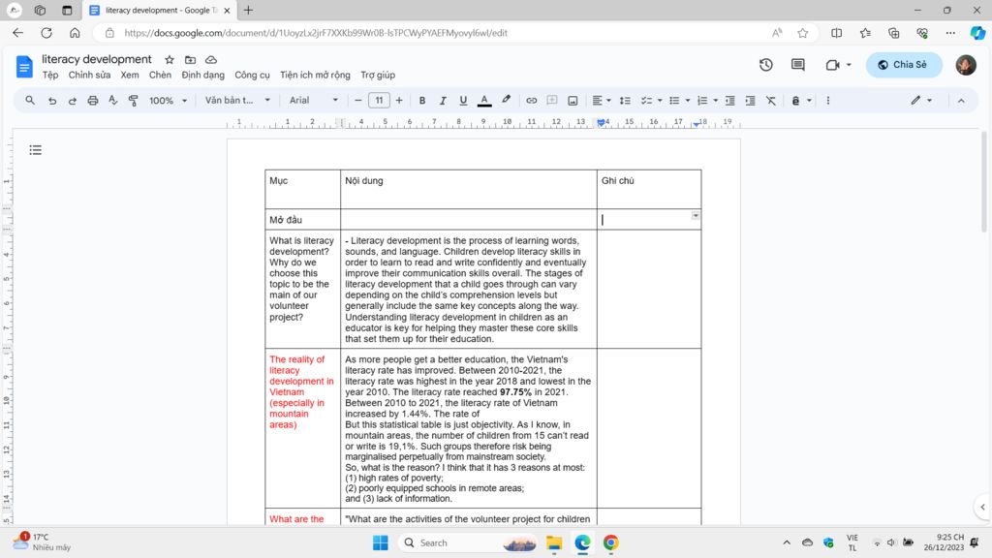
Task: Add a comment from toolbar
Action: pyautogui.click(x=551, y=101)
